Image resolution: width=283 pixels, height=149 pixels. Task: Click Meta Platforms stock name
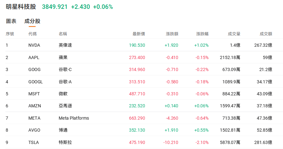pyautogui.click(x=74, y=118)
